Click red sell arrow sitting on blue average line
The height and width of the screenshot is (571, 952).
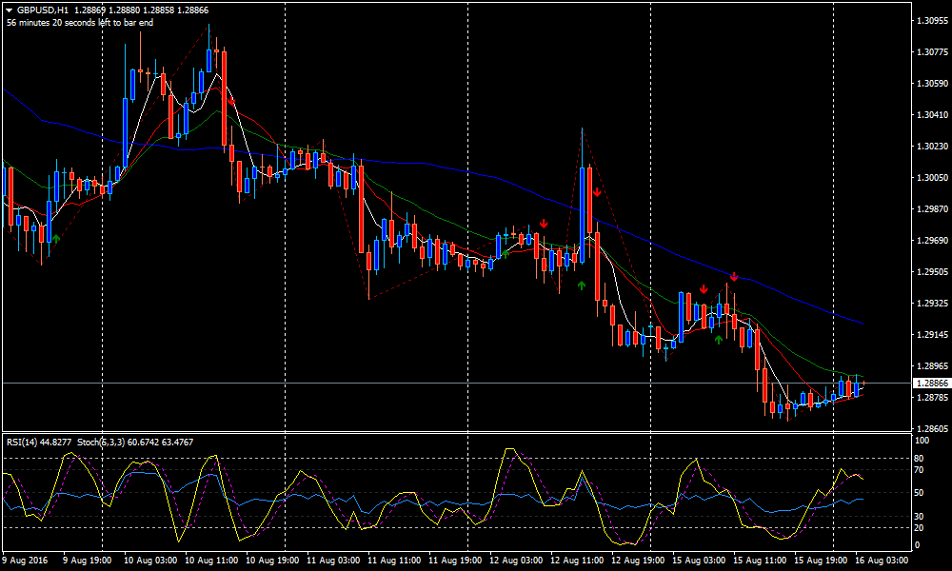(x=734, y=277)
